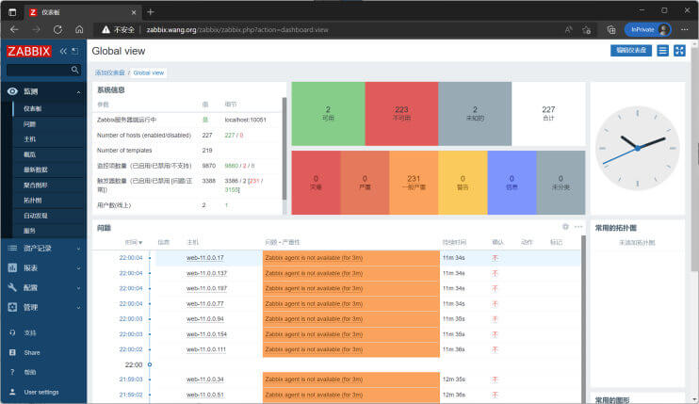699x404 pixels.
Task: Click add to favorites star icon
Action: 587,30
